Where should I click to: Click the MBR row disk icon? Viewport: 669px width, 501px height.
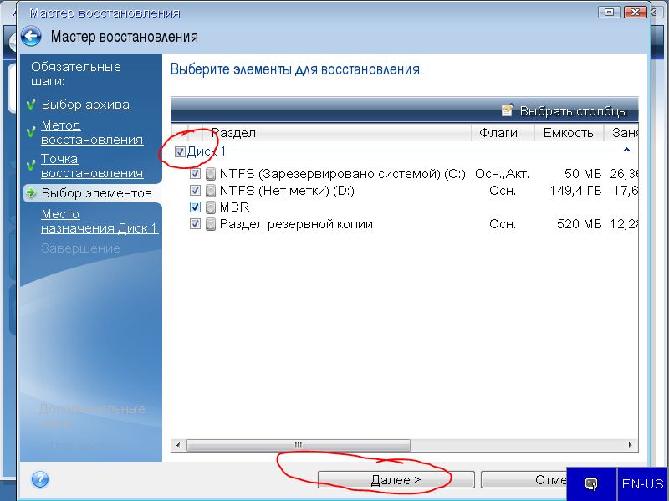pos(211,207)
